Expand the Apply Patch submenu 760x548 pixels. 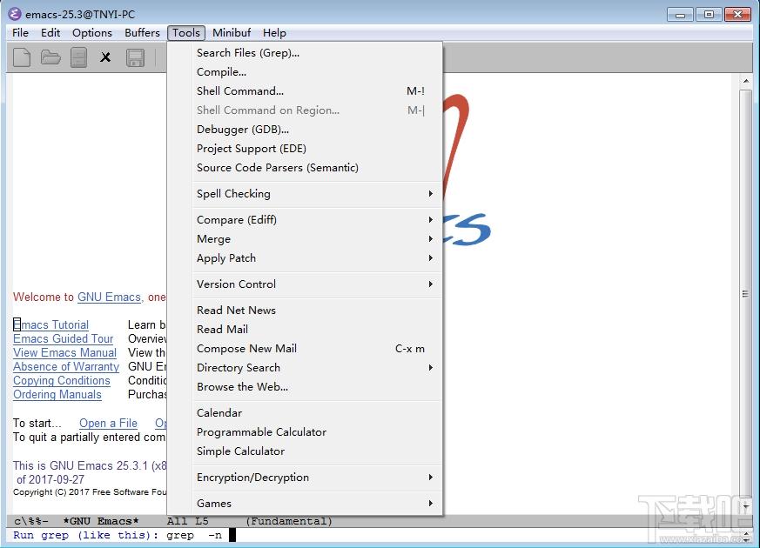point(306,258)
